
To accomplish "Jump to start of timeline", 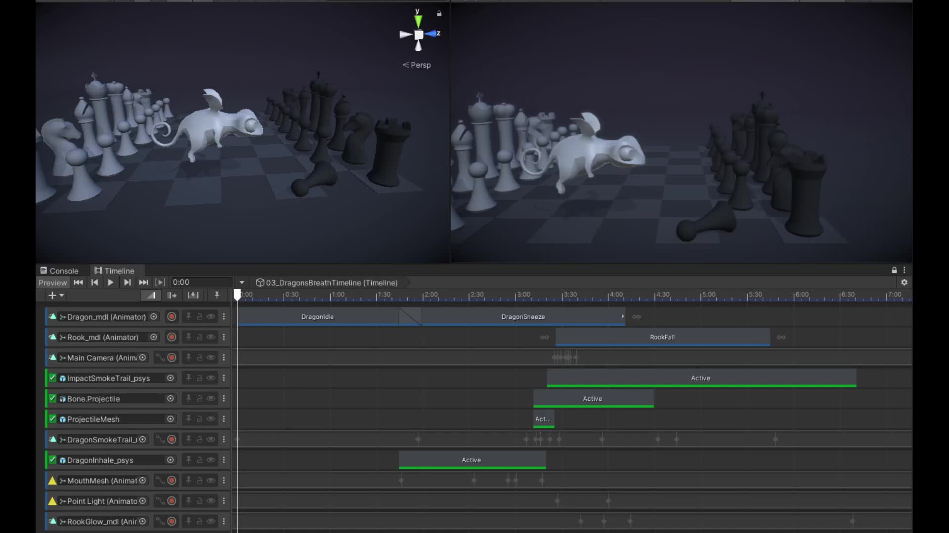I will coord(78,282).
